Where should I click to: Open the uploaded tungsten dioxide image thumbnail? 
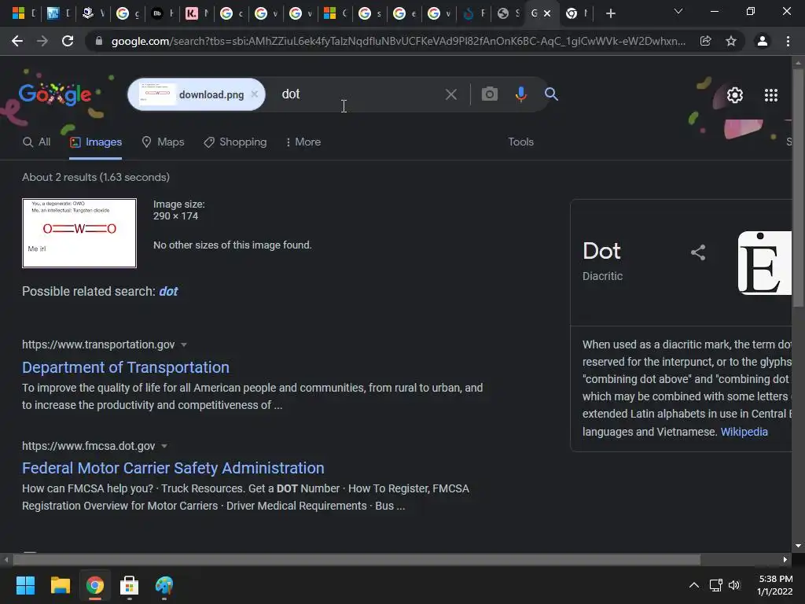coord(79,233)
